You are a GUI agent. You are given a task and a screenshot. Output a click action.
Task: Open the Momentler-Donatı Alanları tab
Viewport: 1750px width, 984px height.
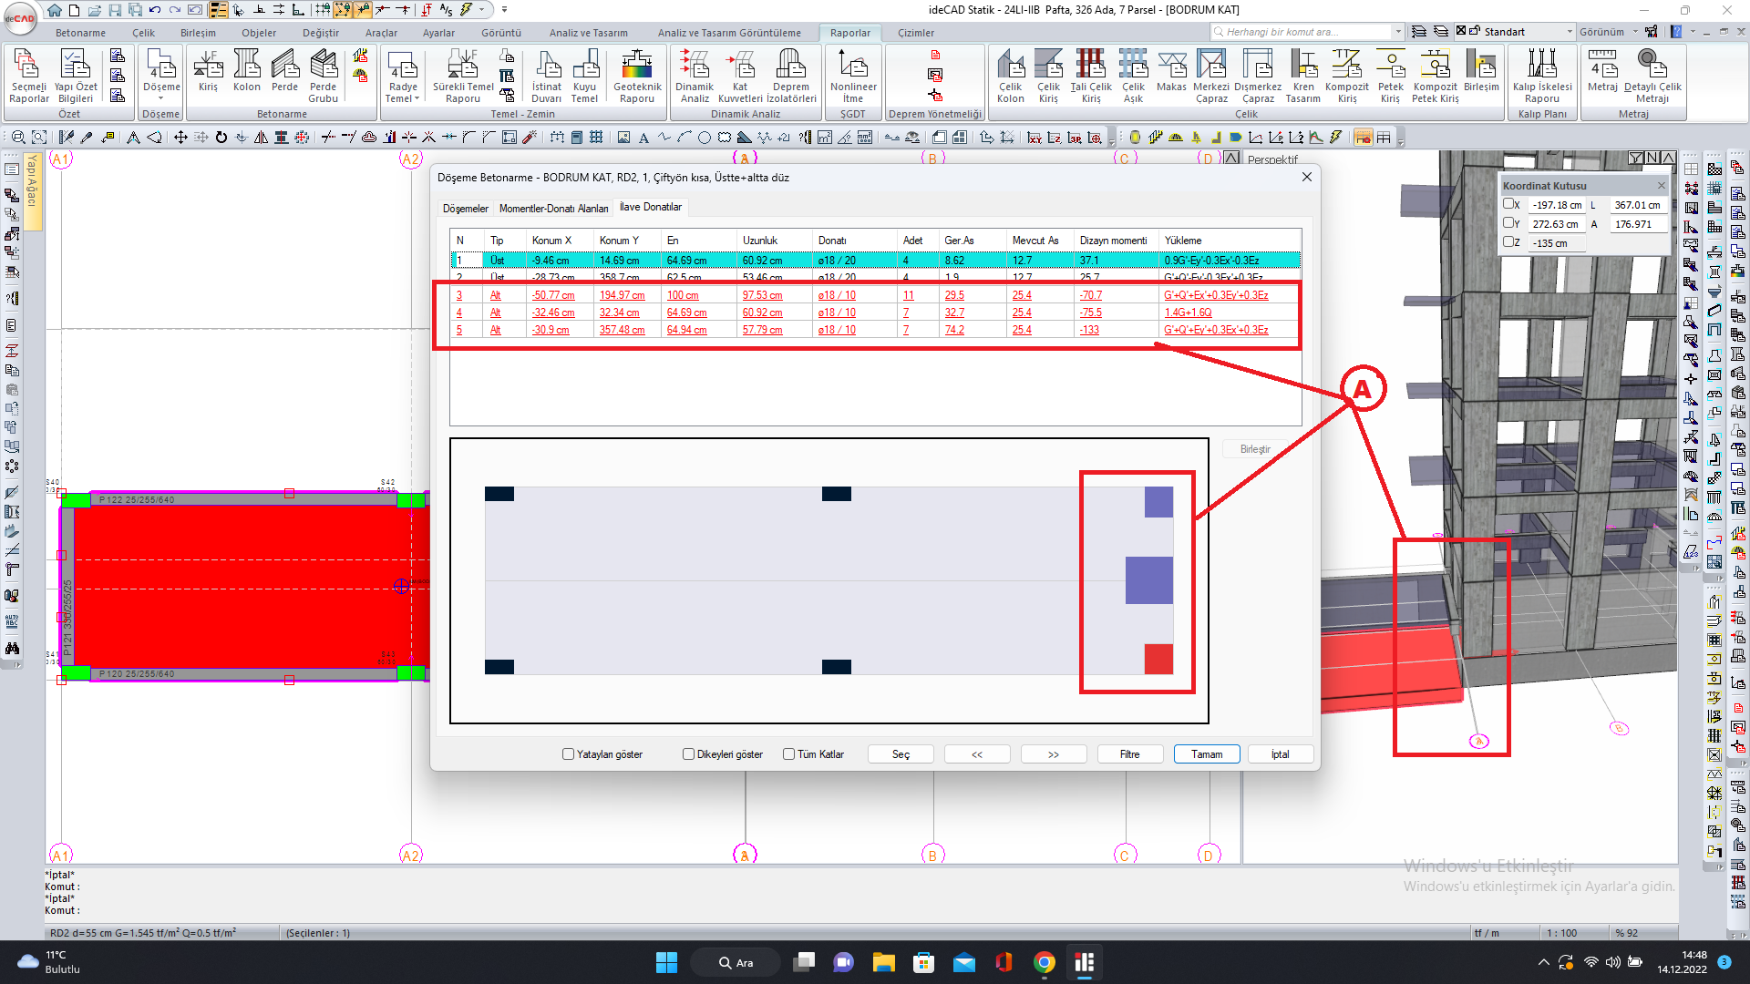point(553,209)
